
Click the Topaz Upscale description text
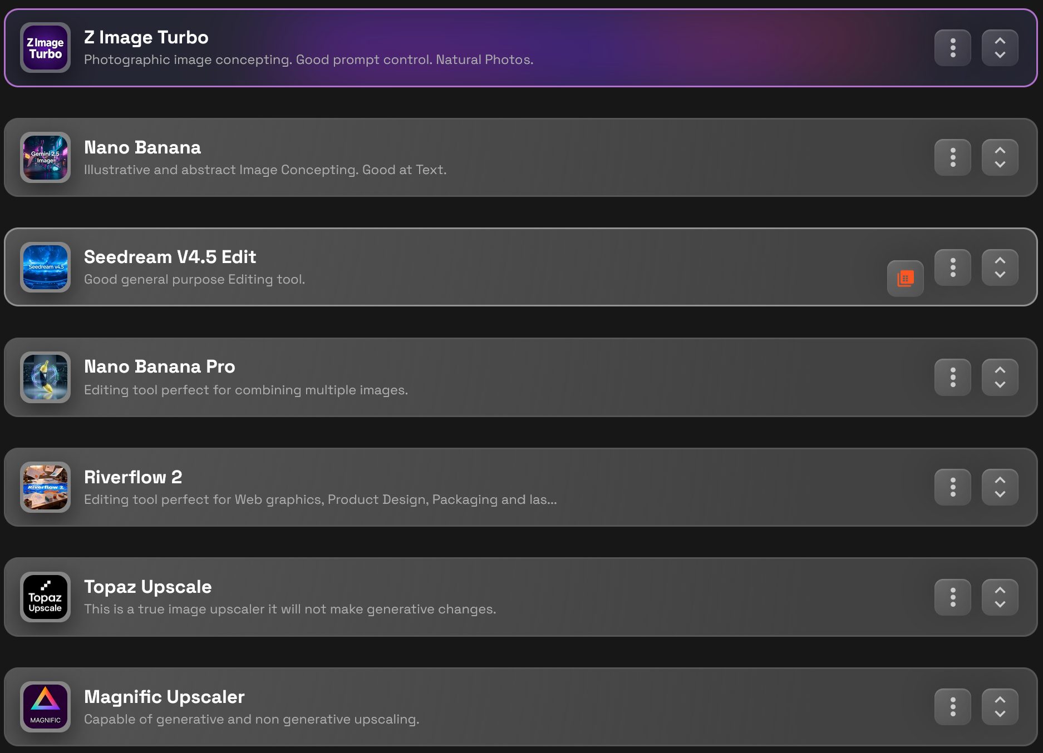pos(289,609)
